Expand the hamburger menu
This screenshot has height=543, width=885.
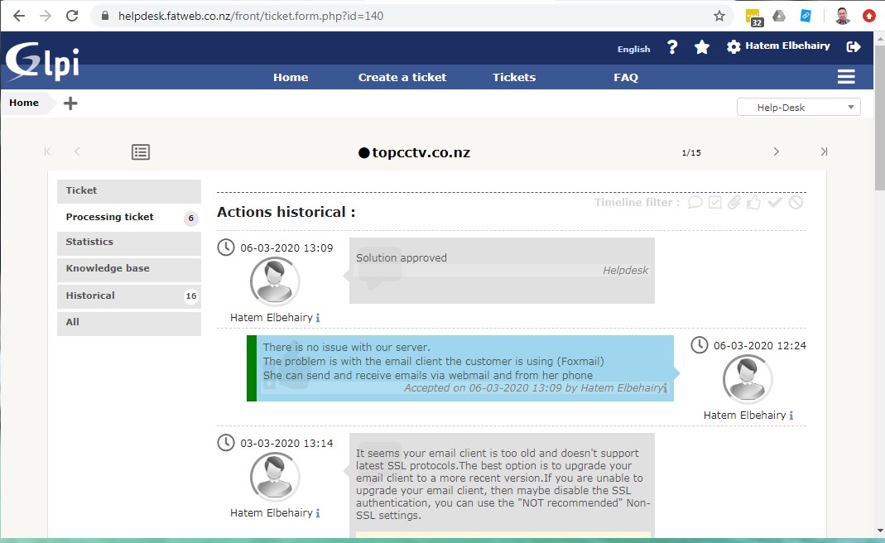pos(846,77)
